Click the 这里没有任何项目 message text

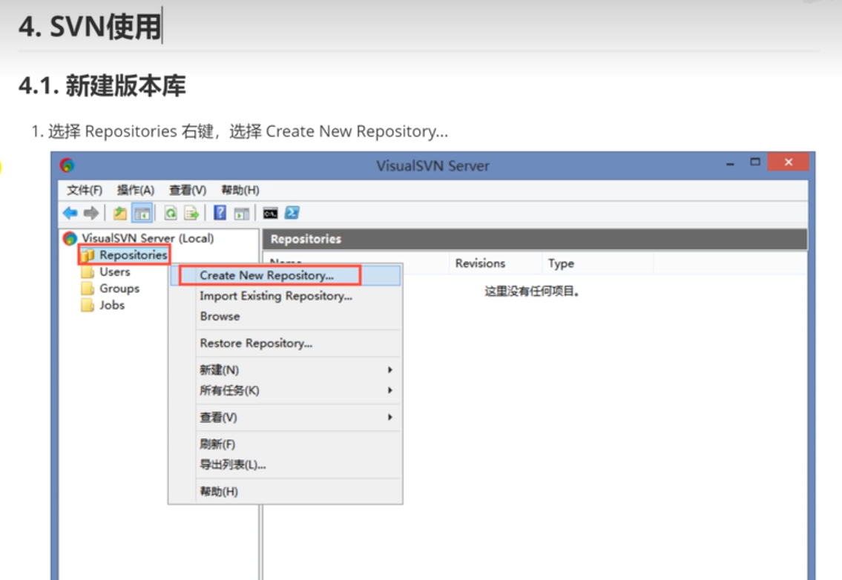pyautogui.click(x=532, y=291)
